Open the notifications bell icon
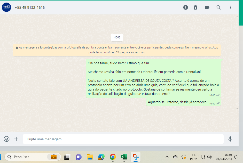The image size is (243, 163). tap(236, 157)
